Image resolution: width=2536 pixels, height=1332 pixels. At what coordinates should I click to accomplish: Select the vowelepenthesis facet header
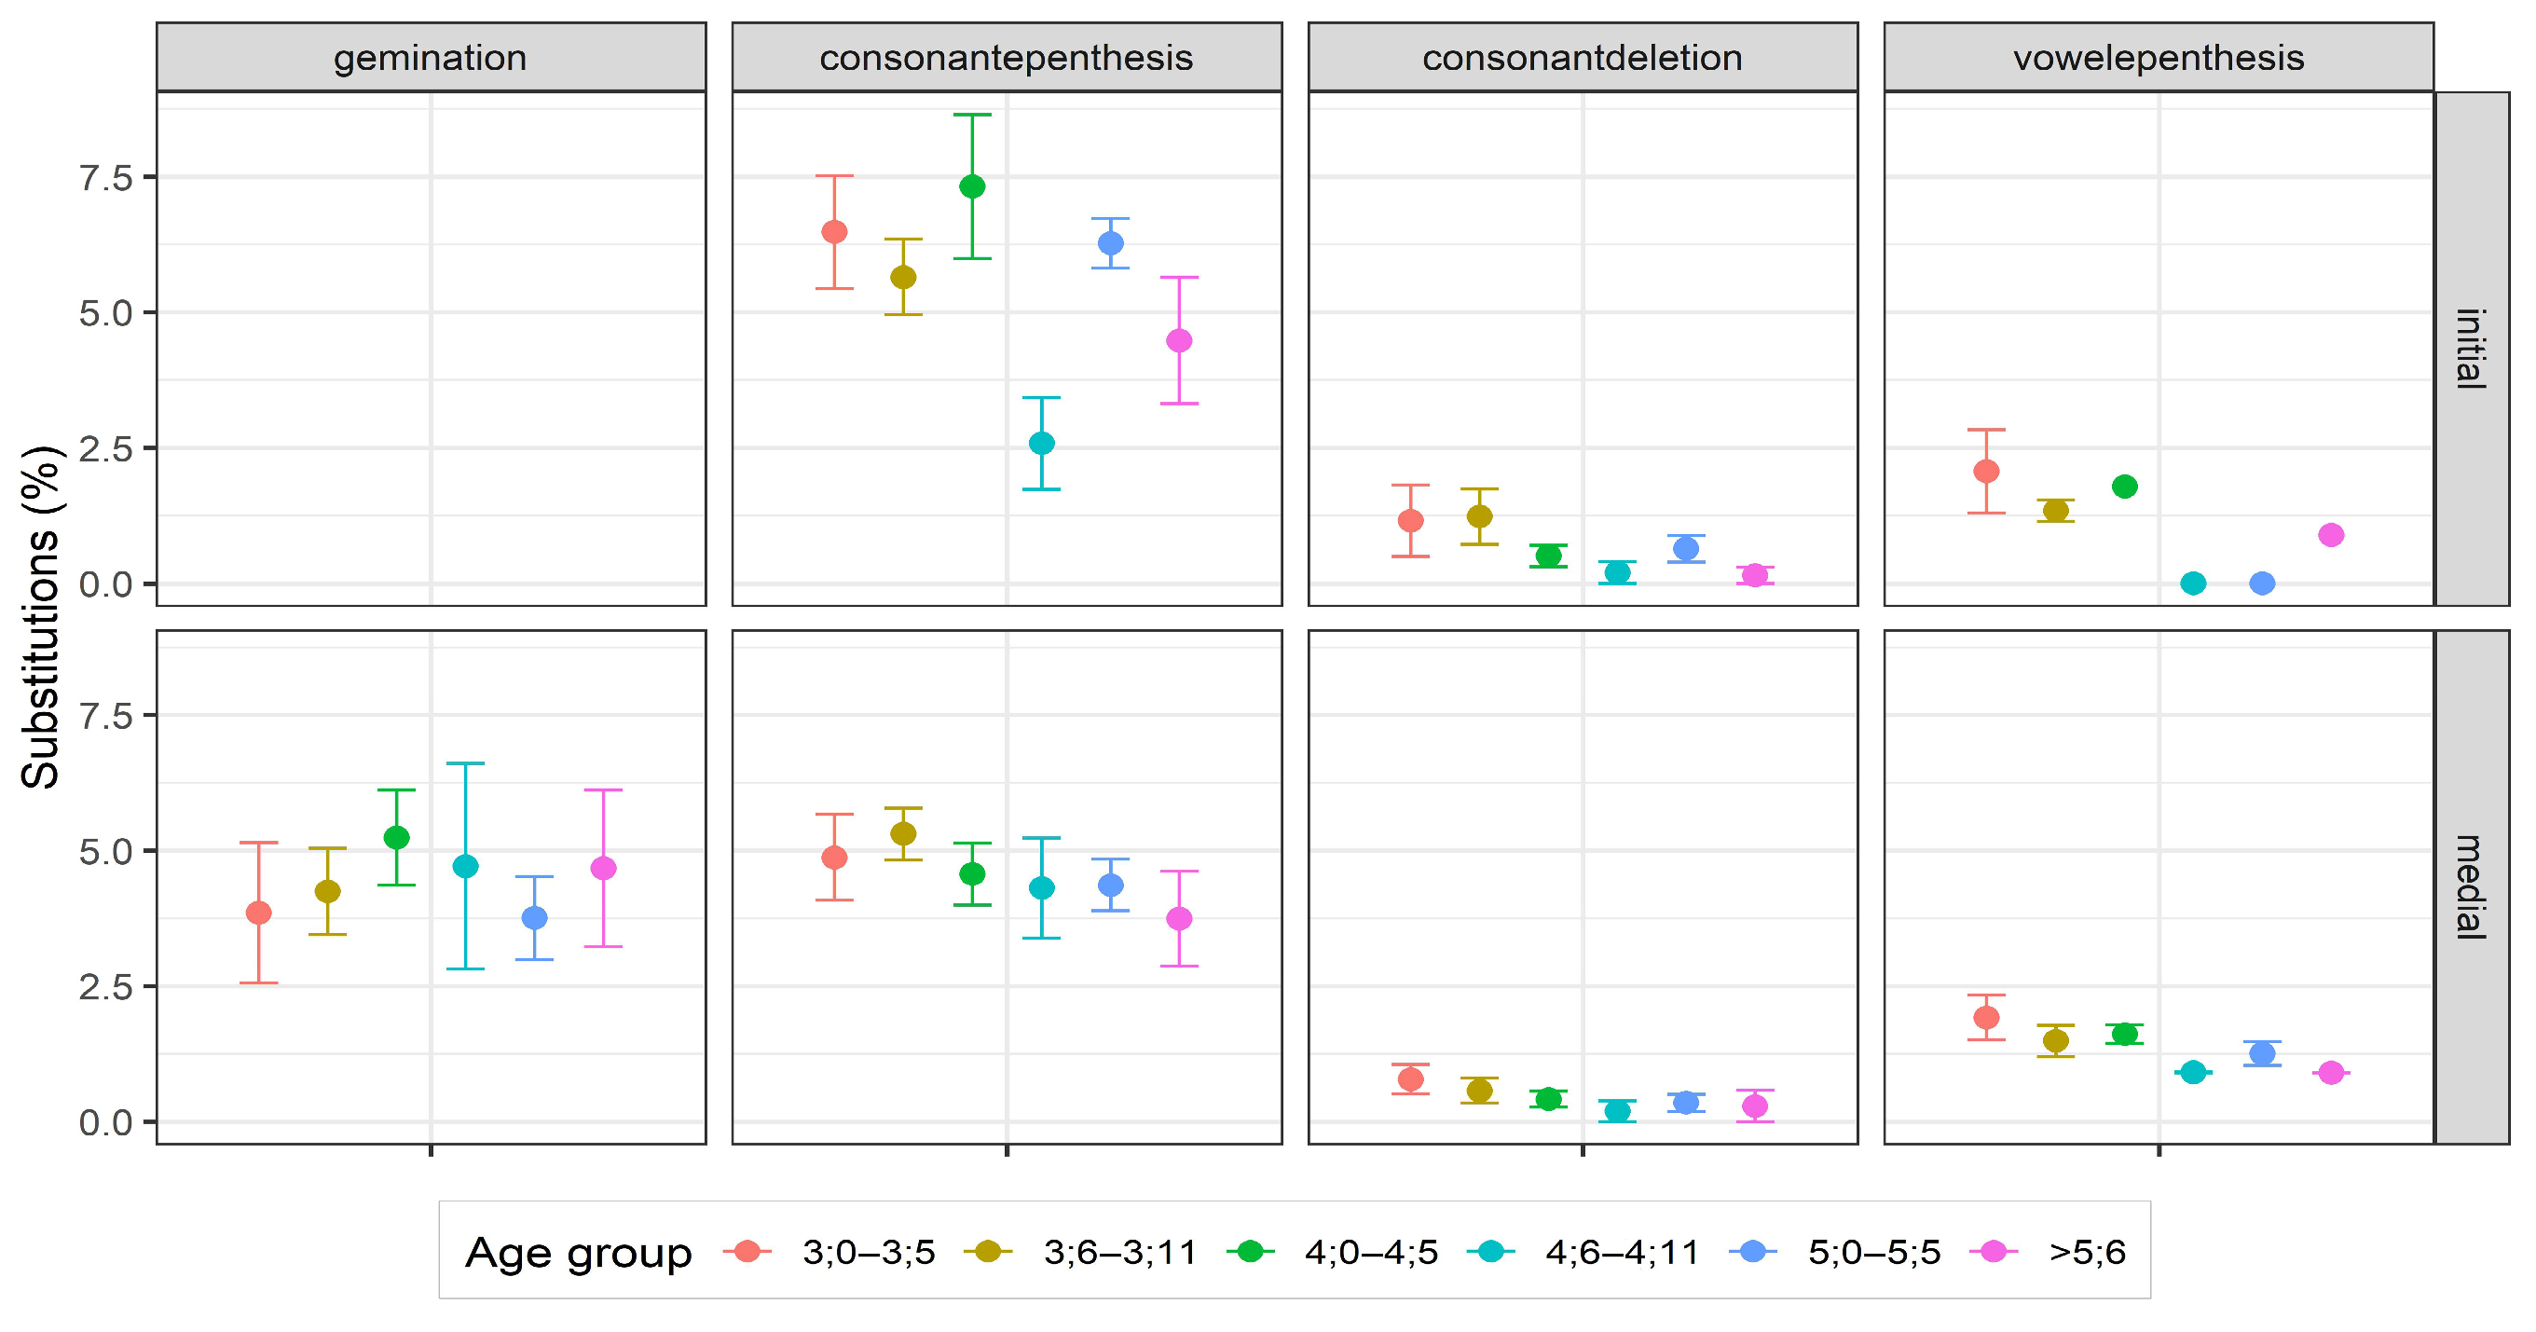click(x=2158, y=58)
